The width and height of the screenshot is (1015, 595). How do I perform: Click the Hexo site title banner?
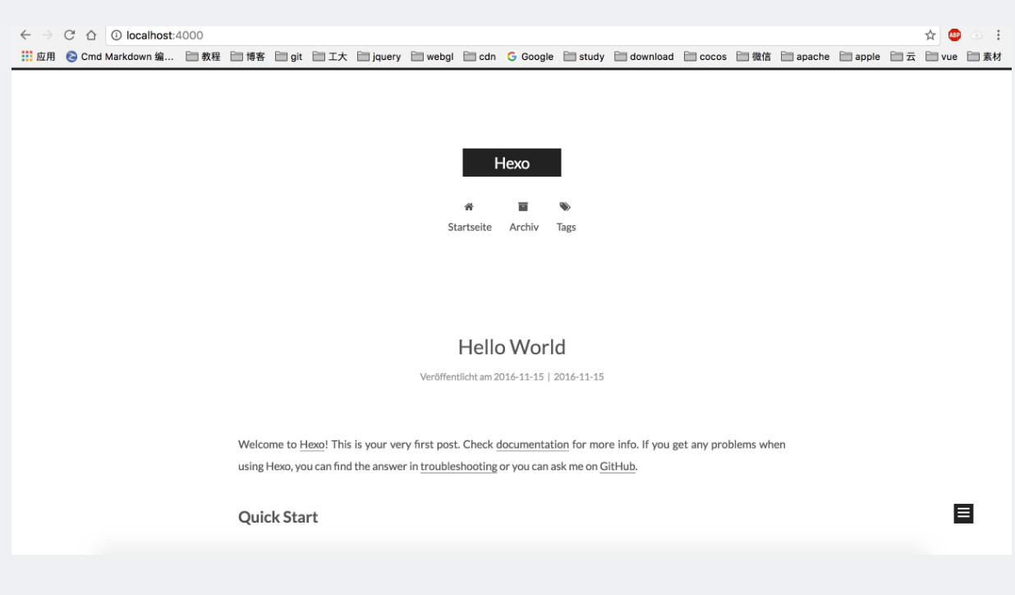tap(512, 163)
